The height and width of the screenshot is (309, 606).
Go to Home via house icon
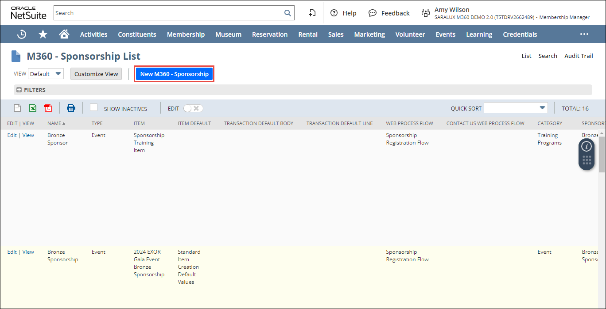(64, 34)
